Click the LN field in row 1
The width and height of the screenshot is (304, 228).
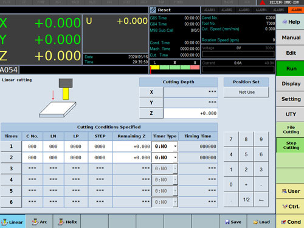click(54, 147)
